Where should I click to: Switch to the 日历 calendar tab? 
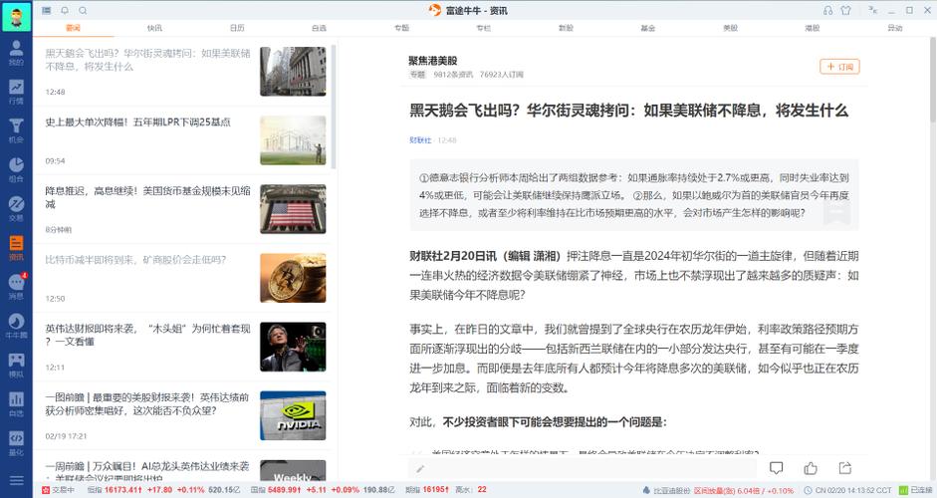point(237,28)
